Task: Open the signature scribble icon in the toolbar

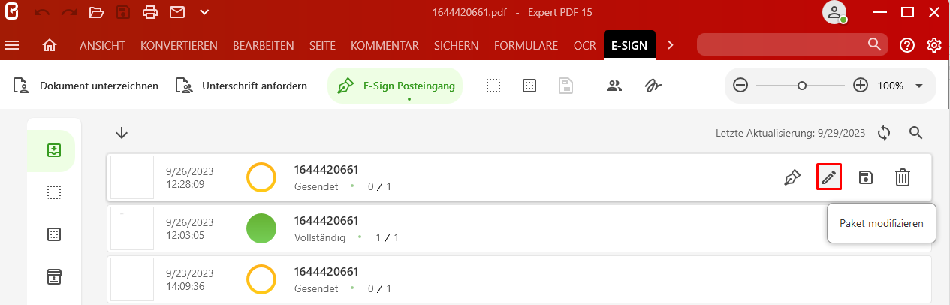Action: pos(653,86)
